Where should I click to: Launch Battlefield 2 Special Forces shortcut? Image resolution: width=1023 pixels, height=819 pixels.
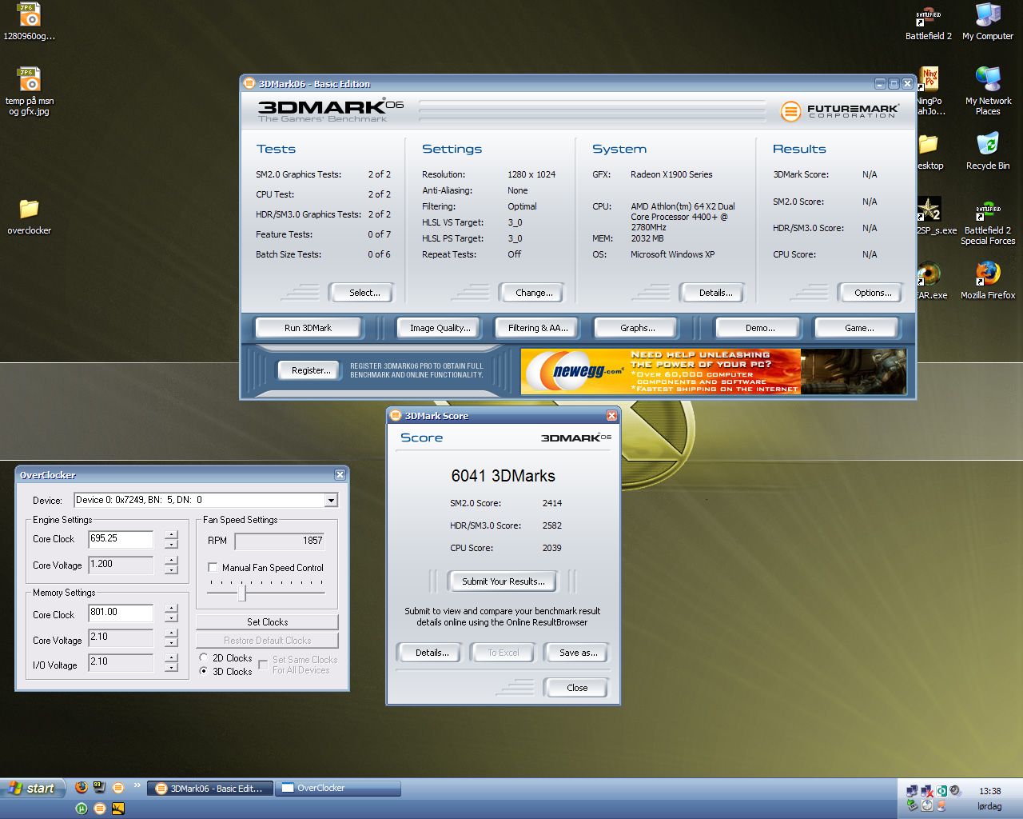click(x=988, y=222)
